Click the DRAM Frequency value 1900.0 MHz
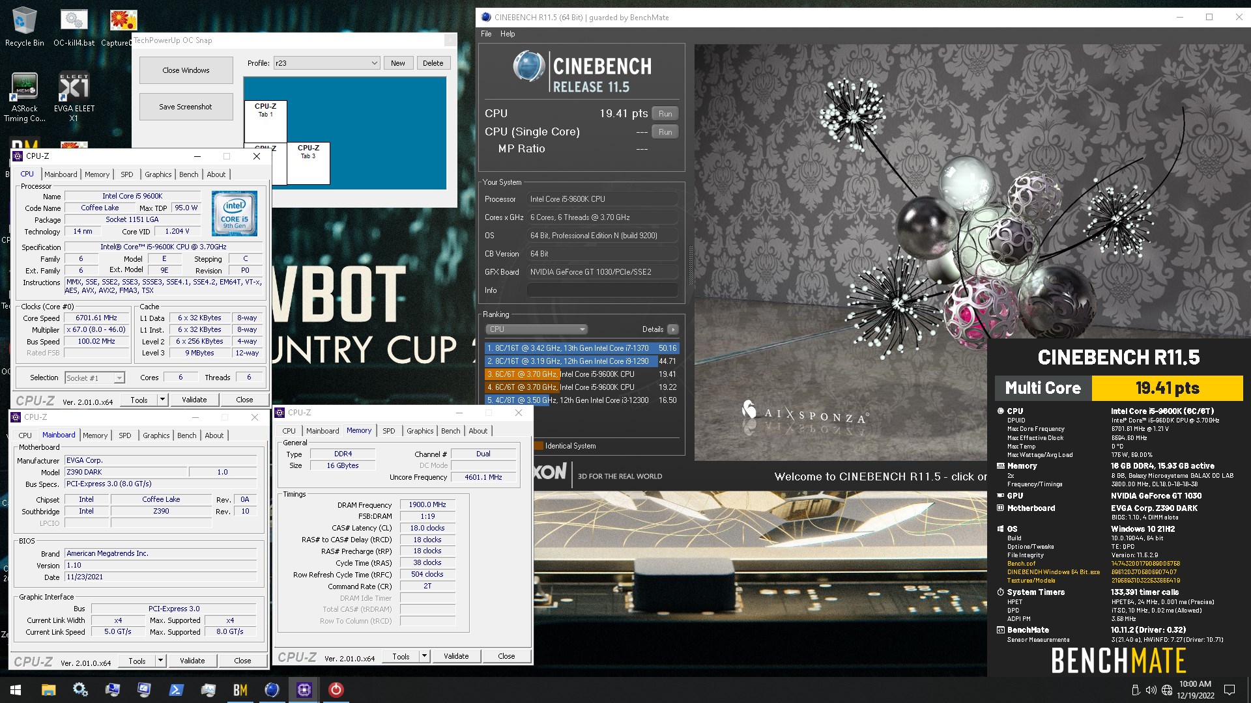The height and width of the screenshot is (703, 1251). click(427, 505)
